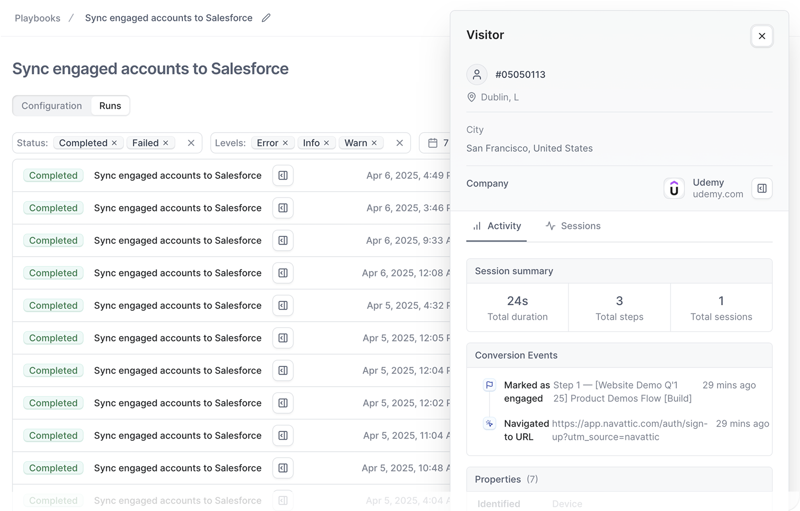
Task: Open the navattic sign-up URL link
Action: tap(629, 430)
